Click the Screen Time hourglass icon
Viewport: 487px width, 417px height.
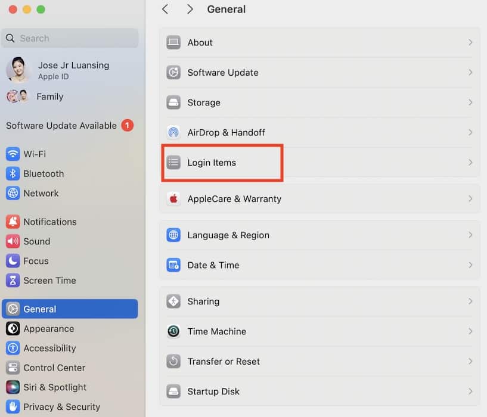[x=13, y=281]
